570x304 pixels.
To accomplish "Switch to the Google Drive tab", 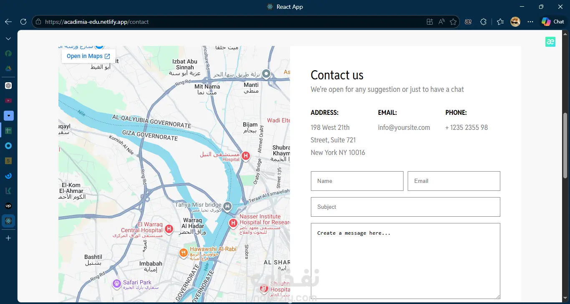I will [8, 68].
